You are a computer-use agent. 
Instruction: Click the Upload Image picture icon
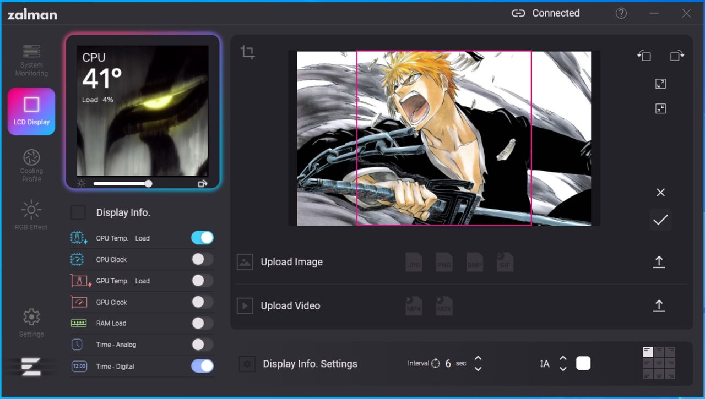245,262
